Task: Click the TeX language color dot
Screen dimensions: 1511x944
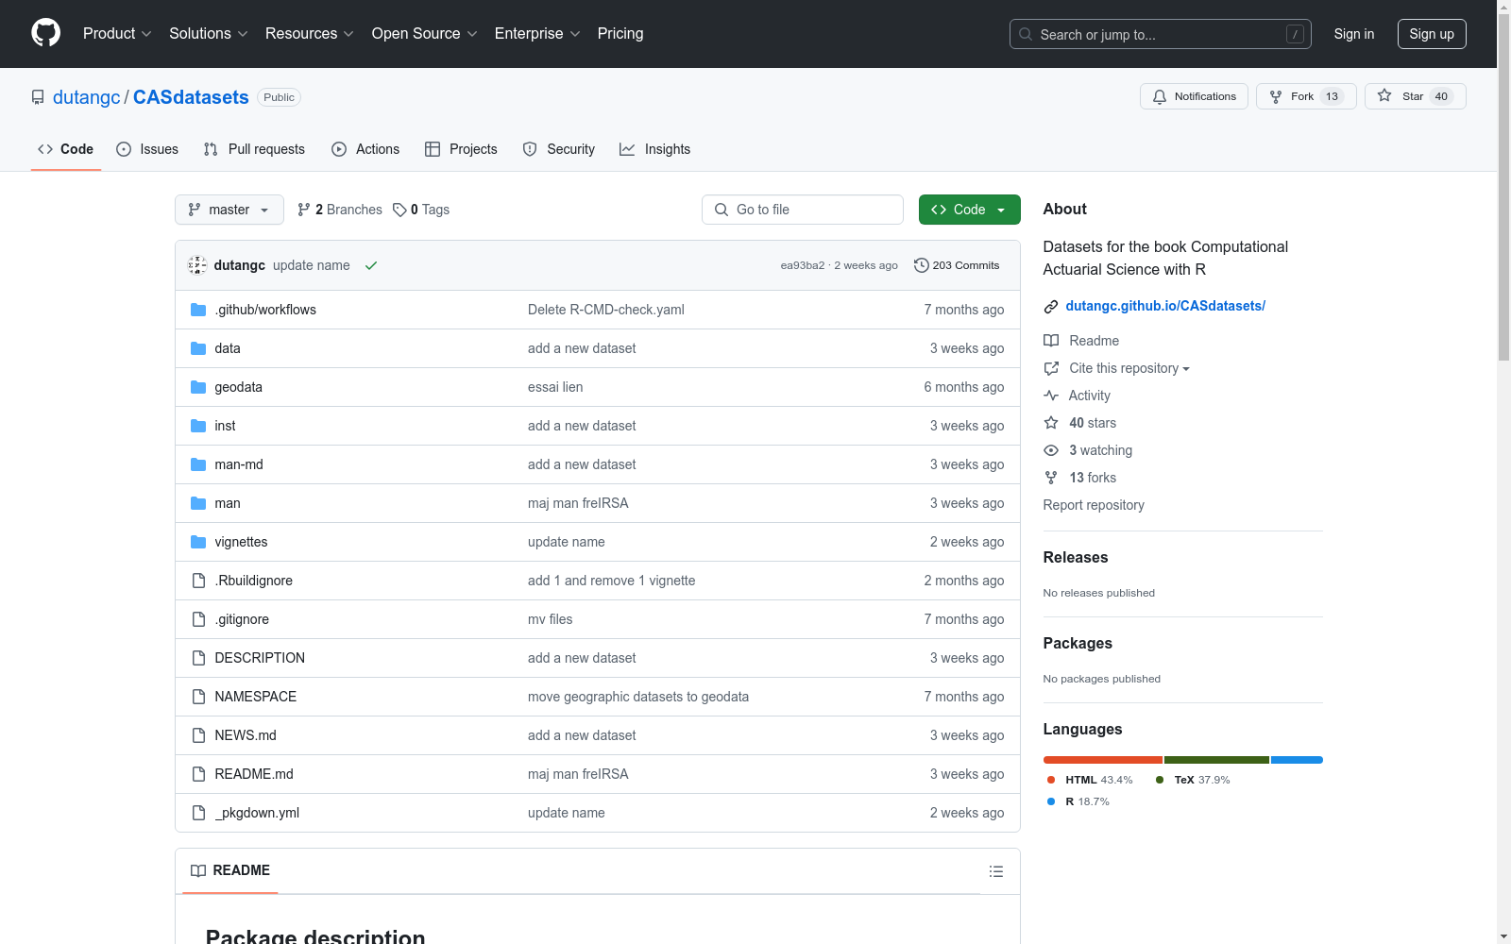Action: click(x=1160, y=780)
